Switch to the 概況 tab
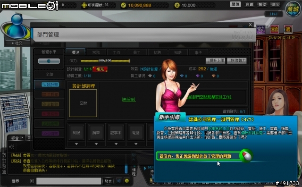302x187 pixels. click(75, 52)
